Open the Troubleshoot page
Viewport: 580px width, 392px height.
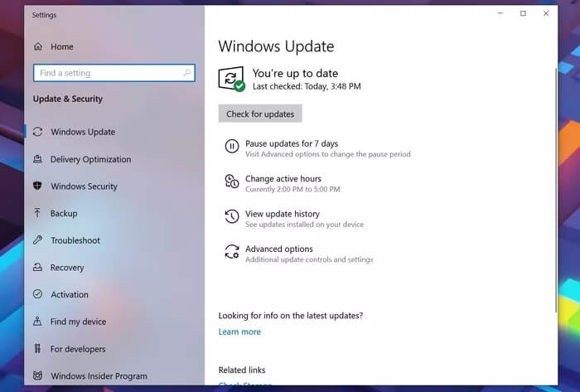click(75, 240)
